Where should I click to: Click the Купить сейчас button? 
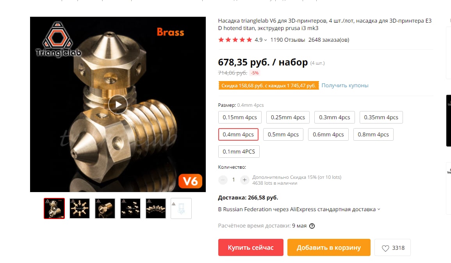(x=251, y=247)
